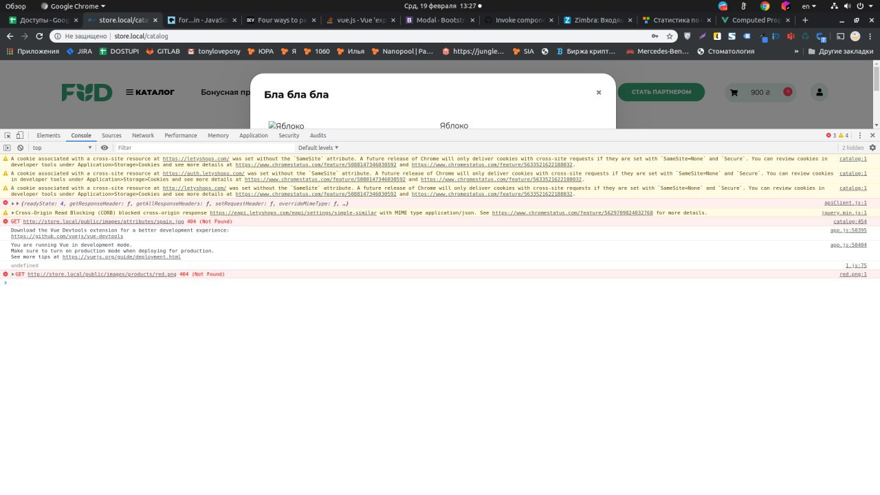Click the Cast icon in Chrome toolbar
Screen dimensions: 880x495
[840, 36]
